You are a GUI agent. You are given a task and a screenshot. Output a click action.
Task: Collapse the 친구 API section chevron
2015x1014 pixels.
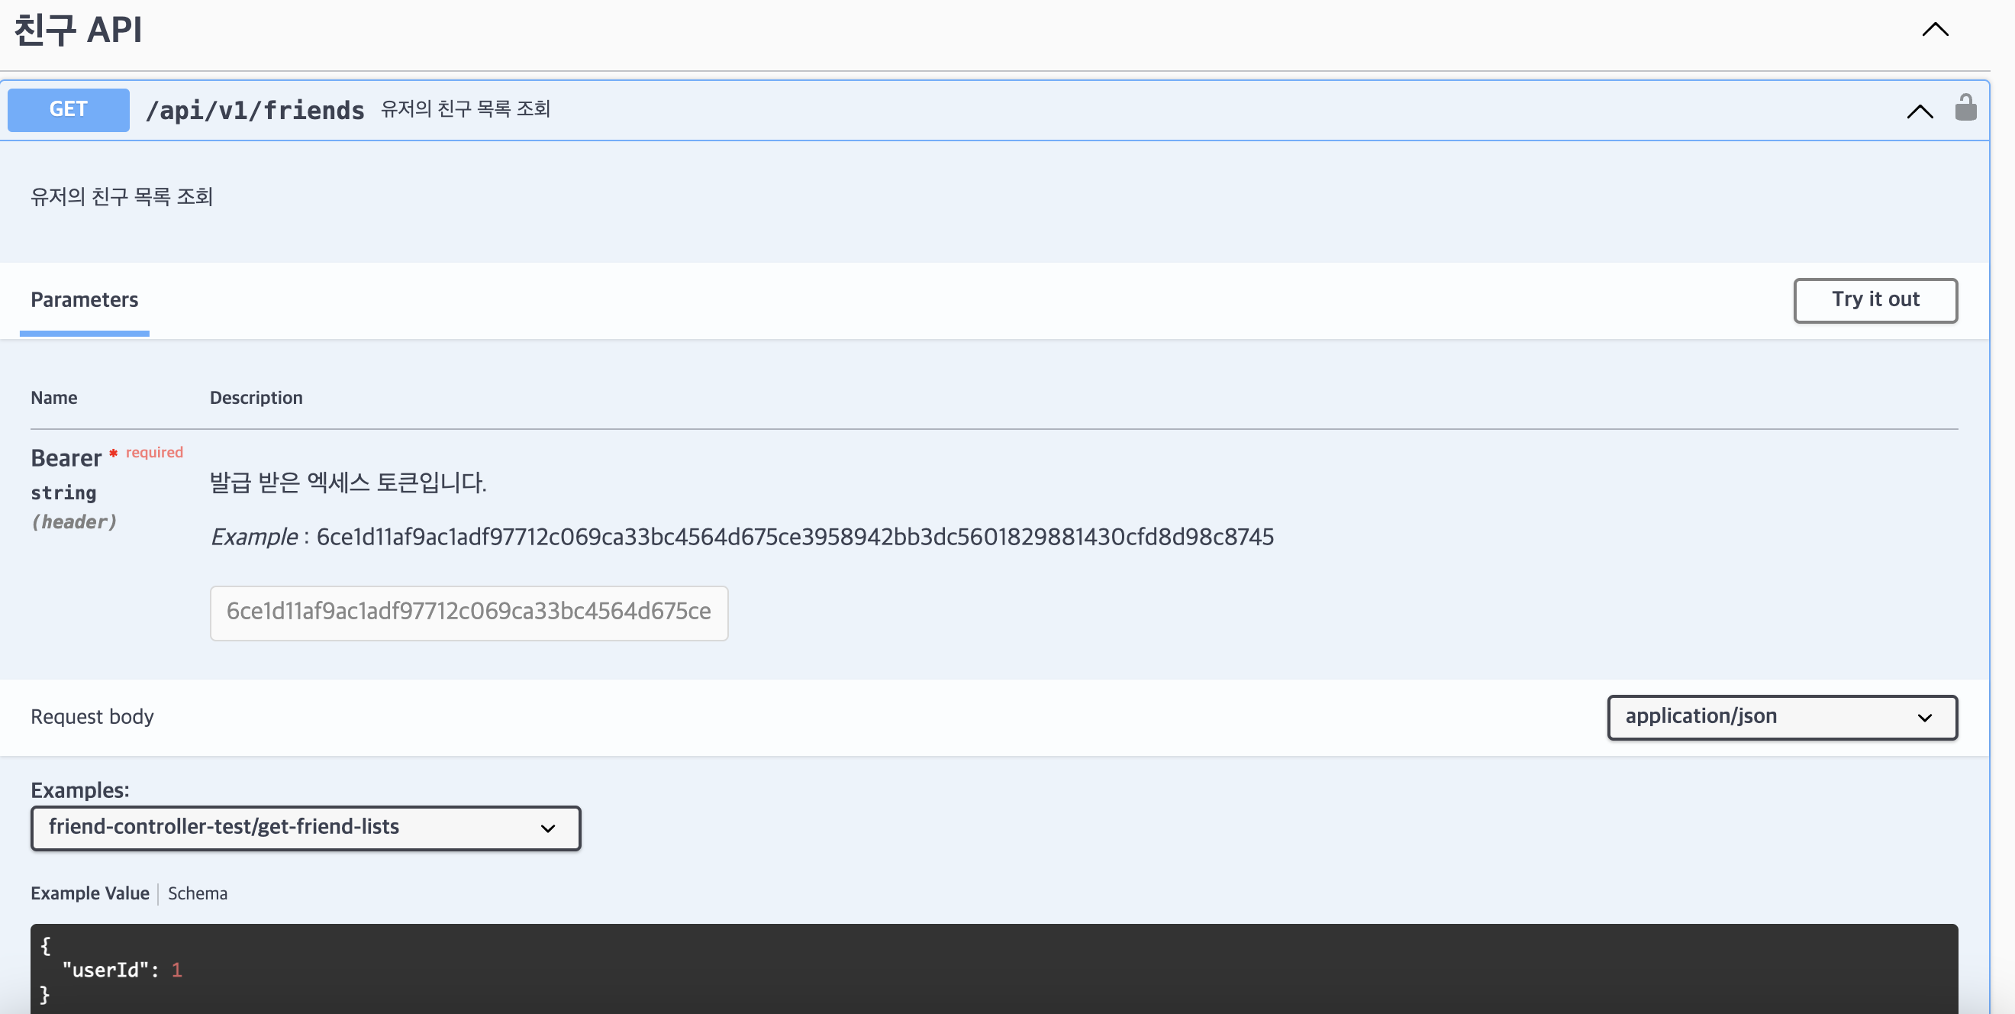click(x=1935, y=30)
